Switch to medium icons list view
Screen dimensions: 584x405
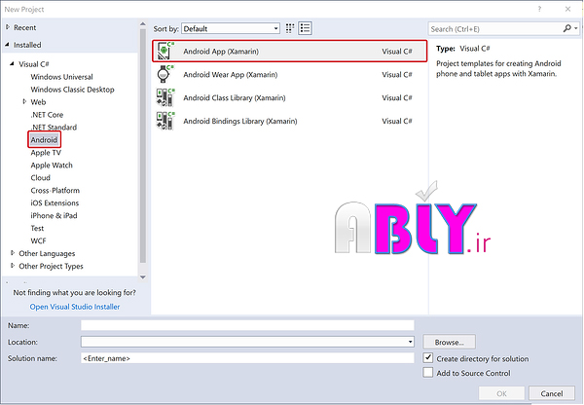(x=305, y=28)
